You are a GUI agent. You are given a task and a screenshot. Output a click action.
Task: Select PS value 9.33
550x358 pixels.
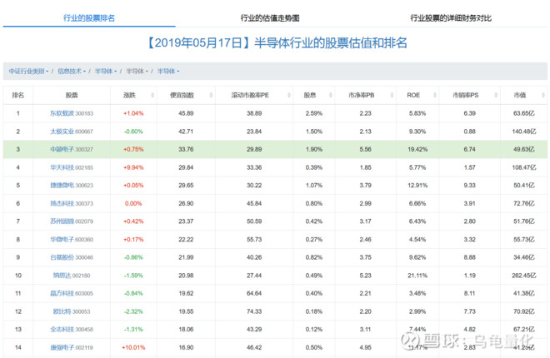click(x=469, y=186)
